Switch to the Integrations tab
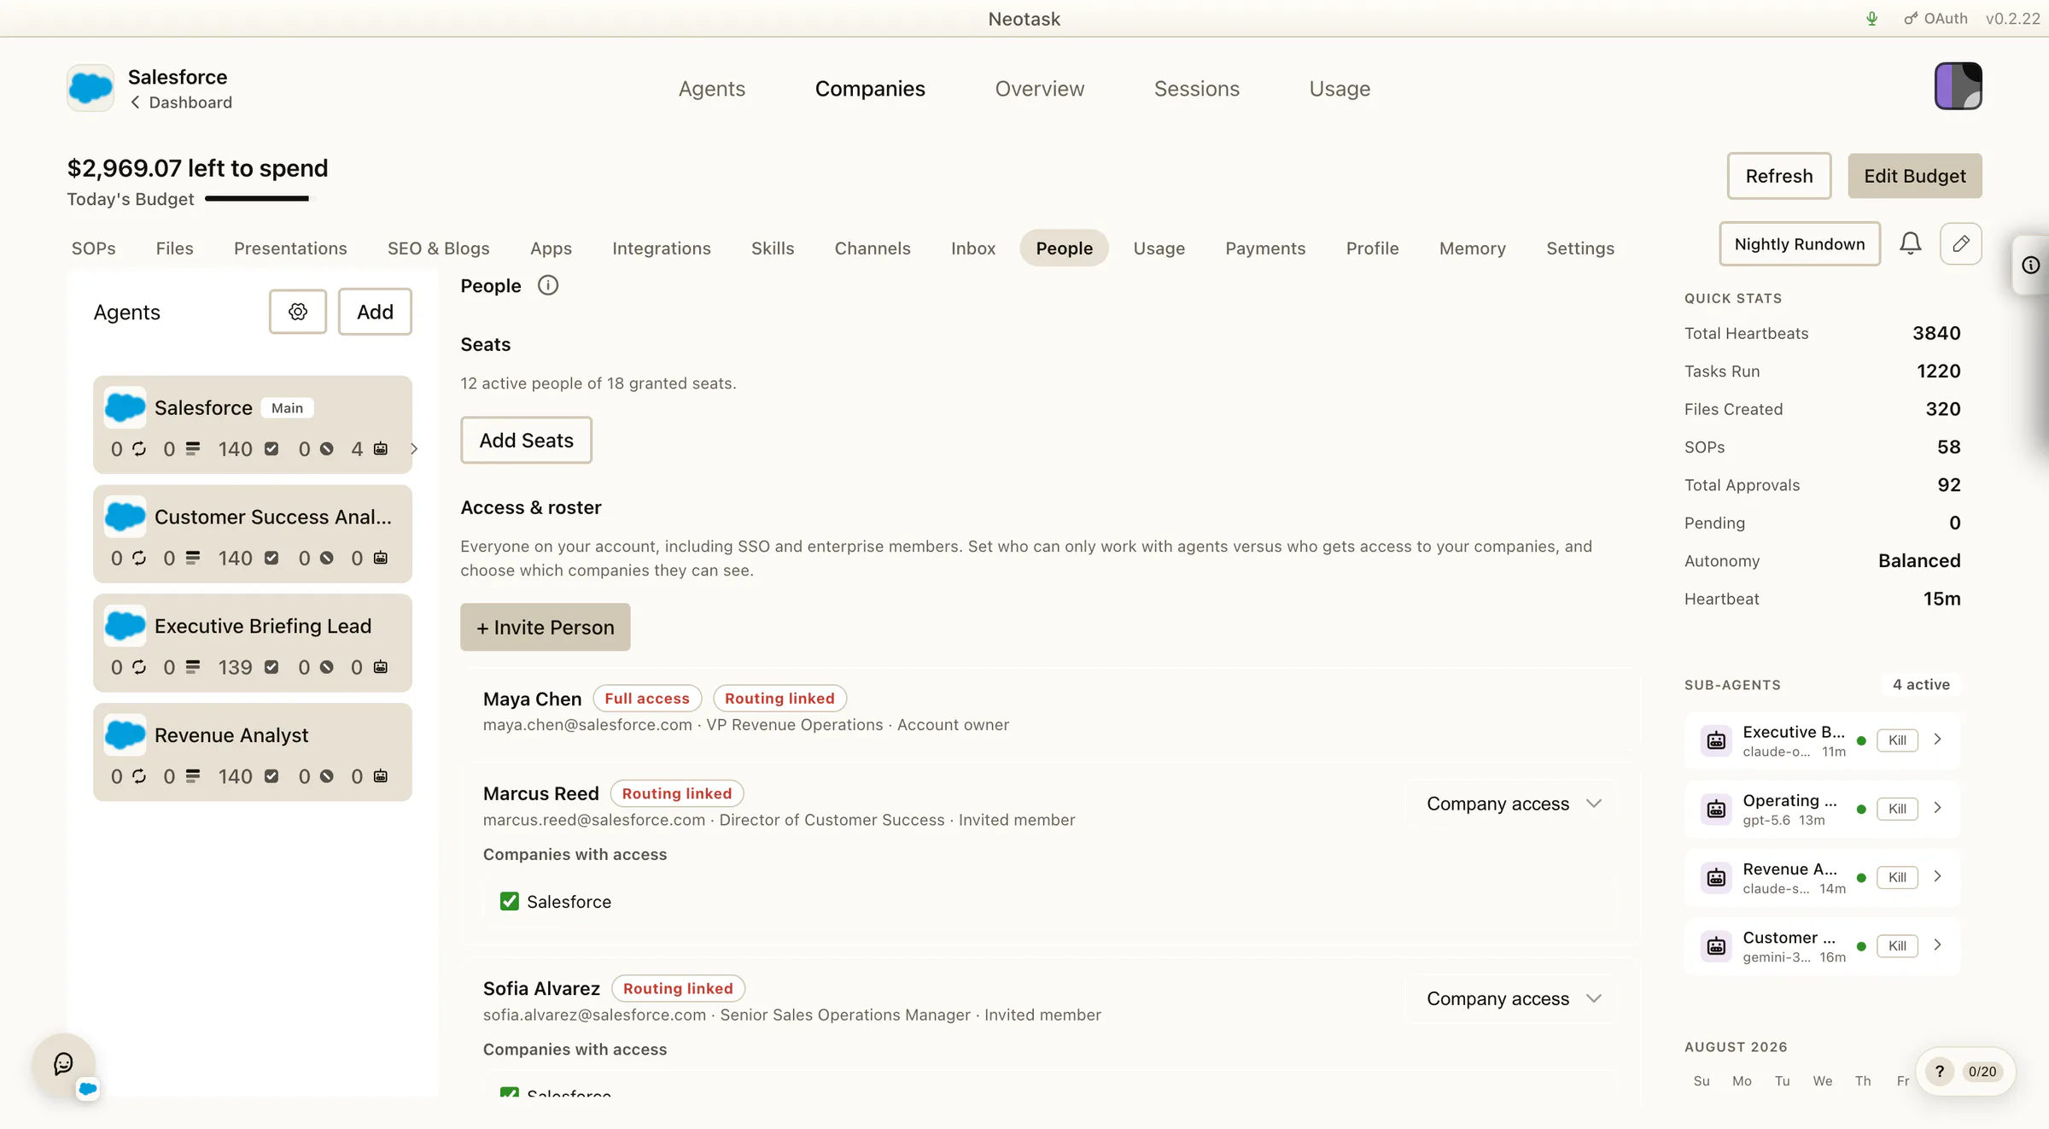Screen dimensions: 2049x1129 (662, 249)
